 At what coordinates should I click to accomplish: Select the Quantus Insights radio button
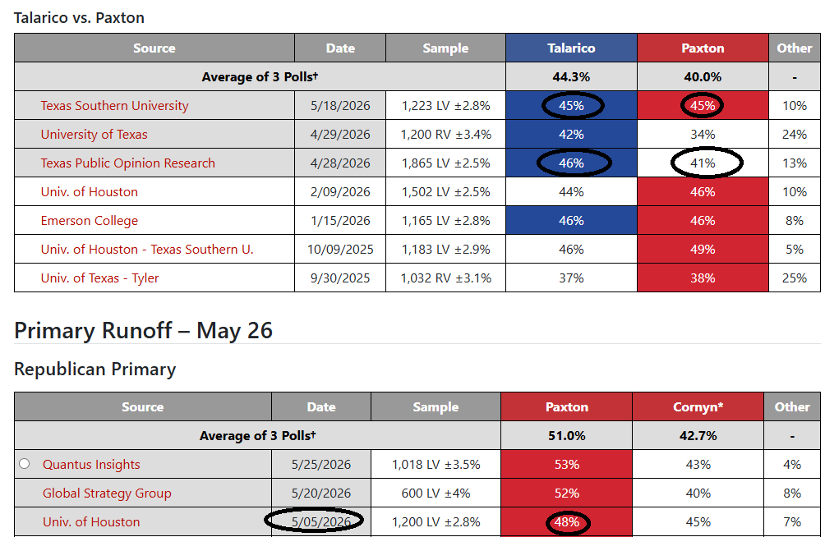pos(24,463)
